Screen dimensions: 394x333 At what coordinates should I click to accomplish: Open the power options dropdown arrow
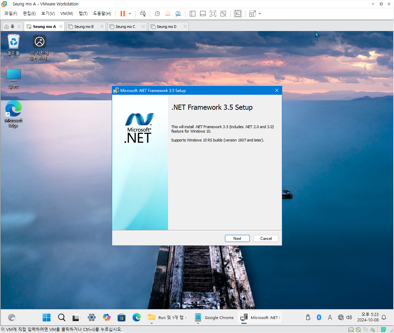coord(130,14)
